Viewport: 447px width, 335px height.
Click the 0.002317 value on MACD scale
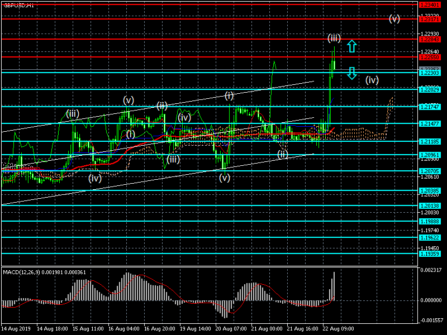pyautogui.click(x=432, y=270)
